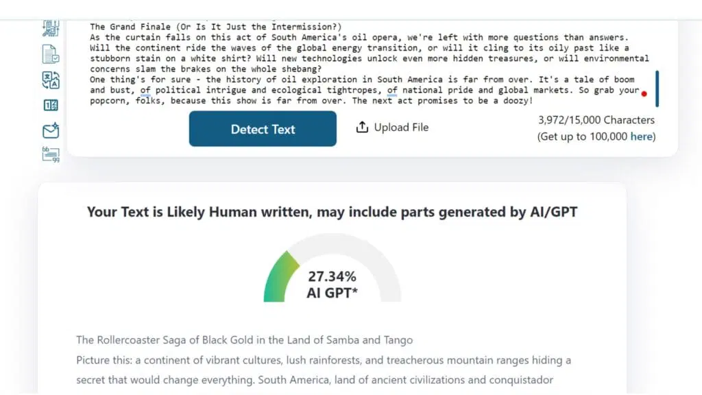The image size is (702, 395).
Task: Click the "Picture this" result paragraph
Action: tap(323, 360)
